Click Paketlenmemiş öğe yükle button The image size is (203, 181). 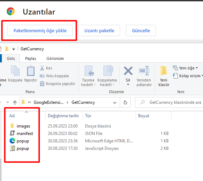tap(40, 30)
